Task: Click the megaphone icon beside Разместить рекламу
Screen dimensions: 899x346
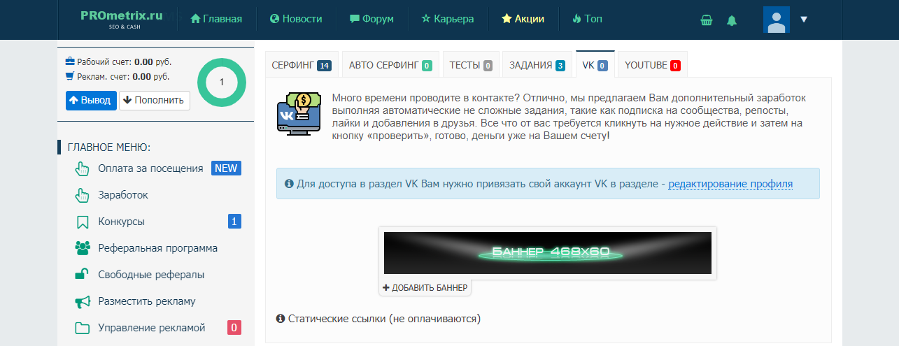Action: coord(83,302)
